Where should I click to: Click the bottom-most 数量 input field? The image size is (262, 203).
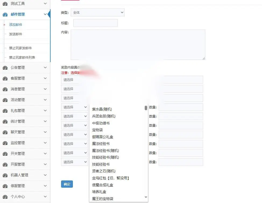click(x=181, y=162)
